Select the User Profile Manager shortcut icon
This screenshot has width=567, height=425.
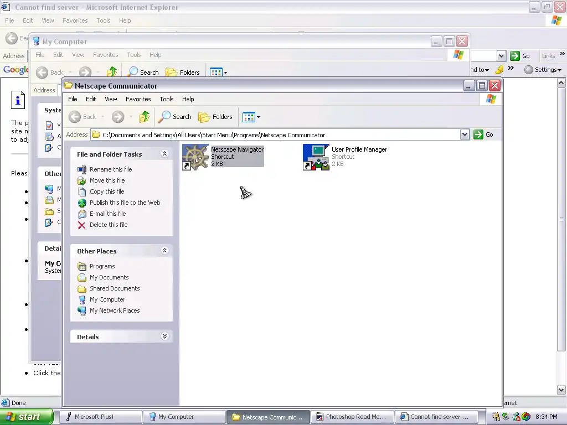316,157
